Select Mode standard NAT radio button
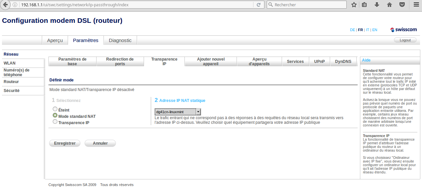 pyautogui.click(x=55, y=116)
